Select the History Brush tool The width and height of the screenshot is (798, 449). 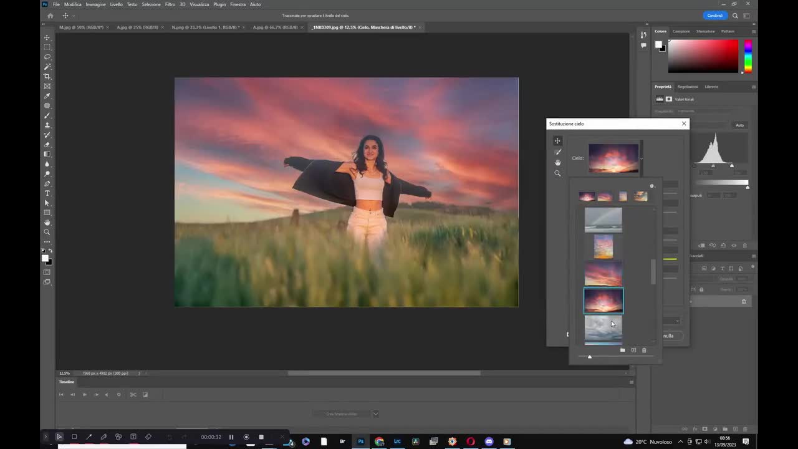47,135
